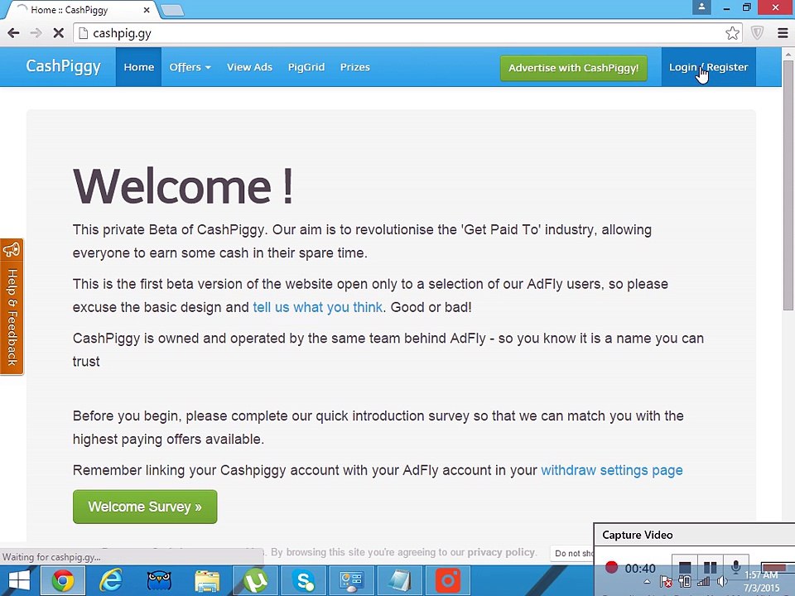Open Skype from taskbar

coord(303,581)
